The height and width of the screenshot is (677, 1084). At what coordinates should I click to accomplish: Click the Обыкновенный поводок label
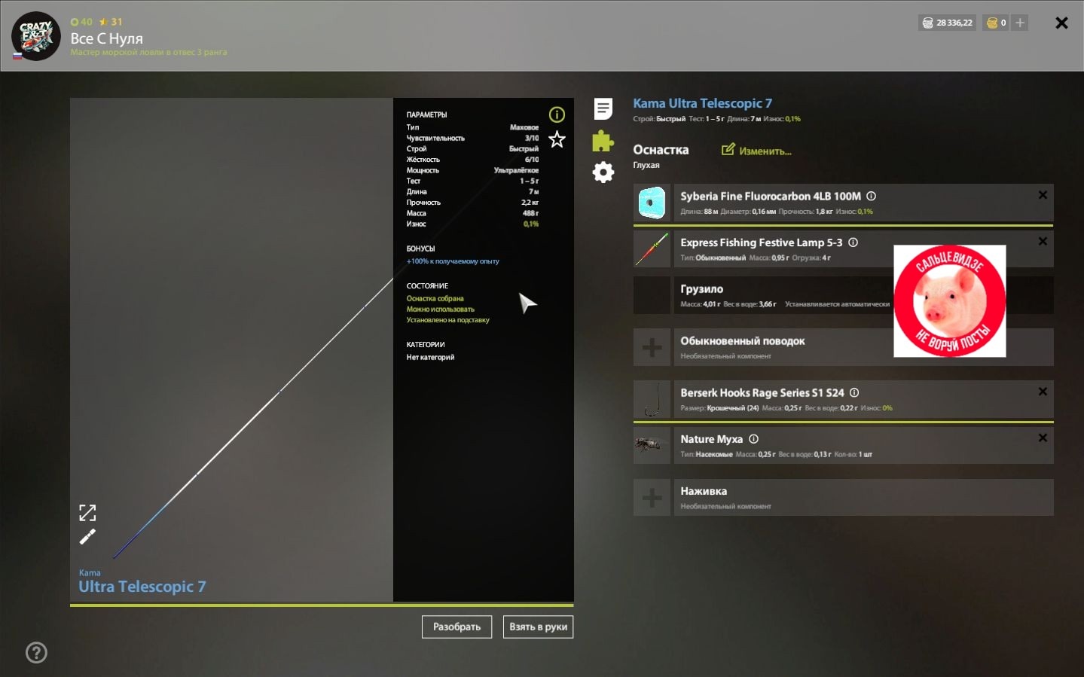point(742,341)
